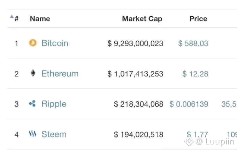This screenshot has width=237, height=150.
Task: Sort table by the # rank column
Action: tap(17, 19)
